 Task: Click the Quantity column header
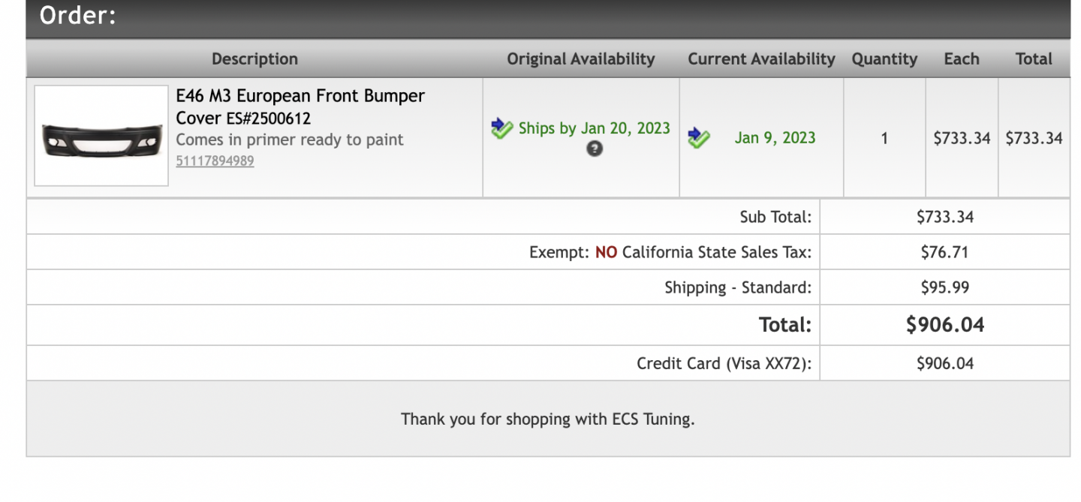point(884,59)
